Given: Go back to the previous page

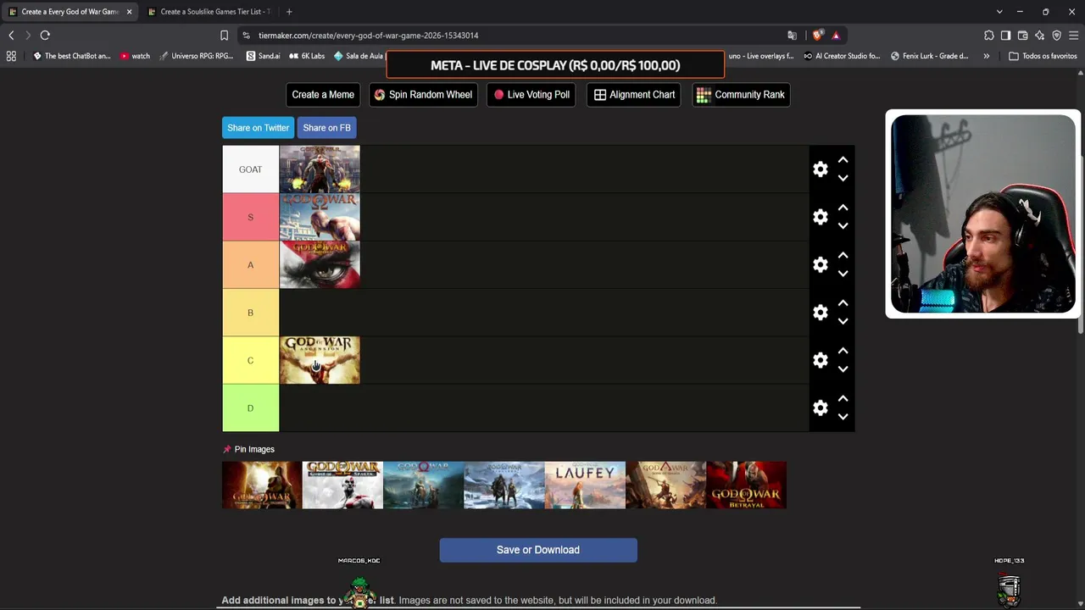Looking at the screenshot, I should tap(11, 36).
